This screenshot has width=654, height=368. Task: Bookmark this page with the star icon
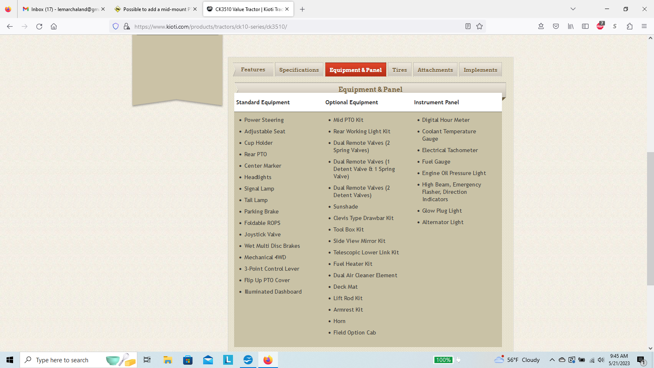(x=479, y=27)
